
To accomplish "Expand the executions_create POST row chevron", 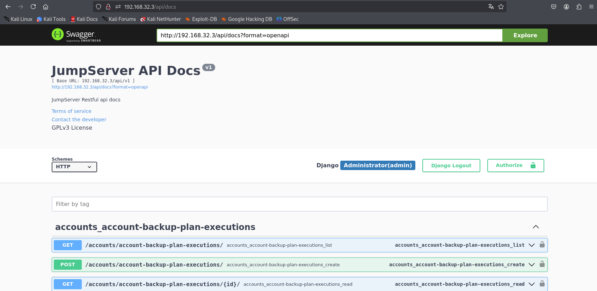I will 532,265.
